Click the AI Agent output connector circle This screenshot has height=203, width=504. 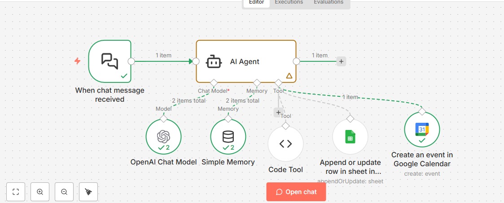coord(296,61)
